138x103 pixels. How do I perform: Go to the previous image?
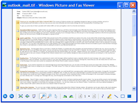tap(5, 96)
